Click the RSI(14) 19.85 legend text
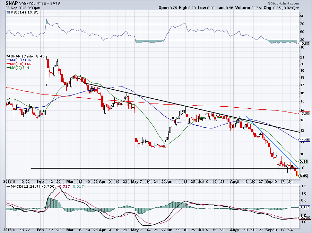The height and width of the screenshot is (233, 312). pyautogui.click(x=25, y=12)
